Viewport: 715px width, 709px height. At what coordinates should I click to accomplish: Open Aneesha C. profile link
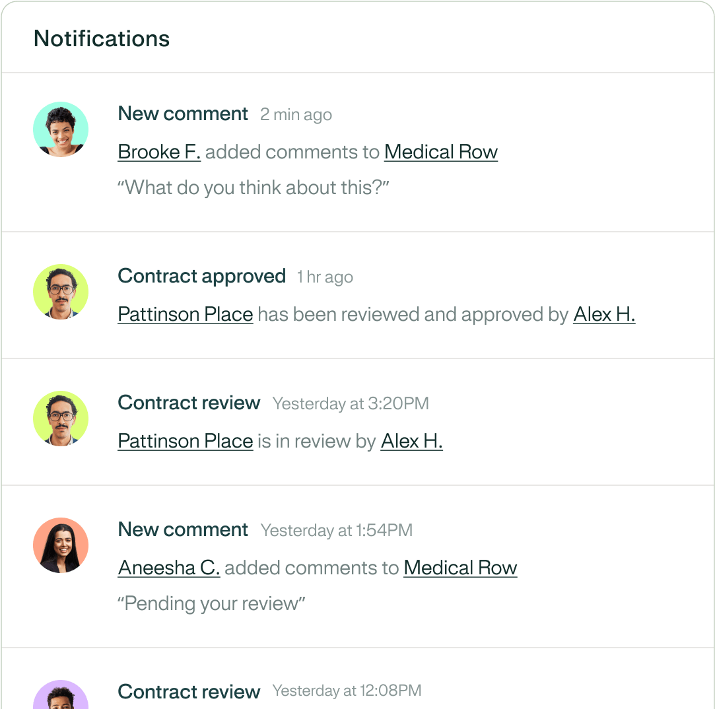pyautogui.click(x=169, y=568)
